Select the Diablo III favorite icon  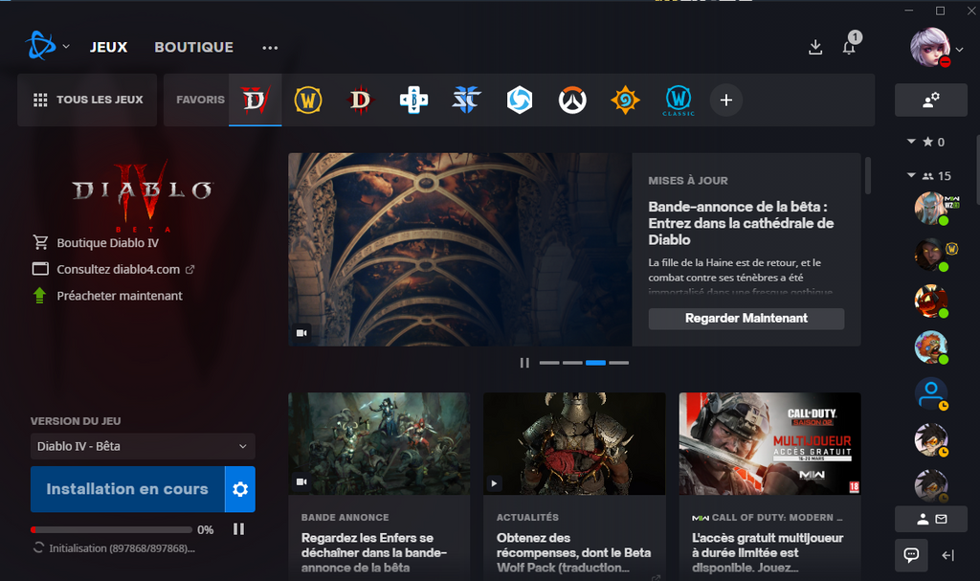tap(360, 100)
